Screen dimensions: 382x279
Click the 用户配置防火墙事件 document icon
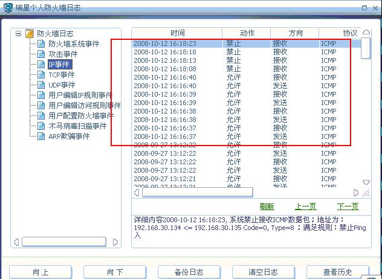[41, 115]
